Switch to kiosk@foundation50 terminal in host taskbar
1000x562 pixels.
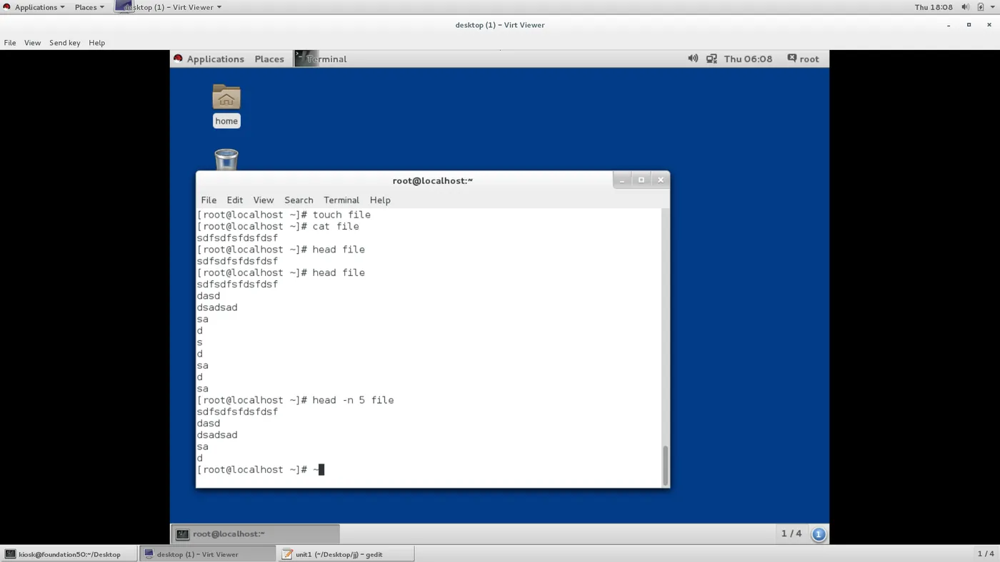point(69,554)
